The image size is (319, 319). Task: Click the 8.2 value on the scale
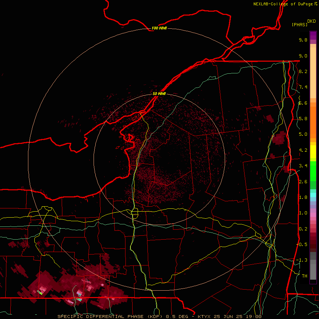tap(303, 71)
